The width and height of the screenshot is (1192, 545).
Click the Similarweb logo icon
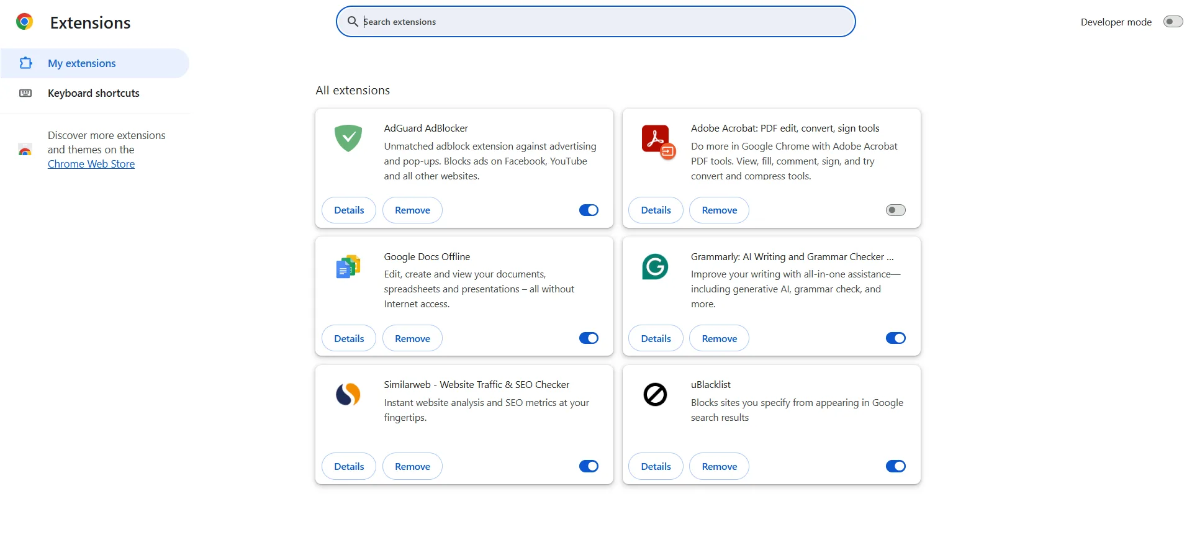point(348,394)
